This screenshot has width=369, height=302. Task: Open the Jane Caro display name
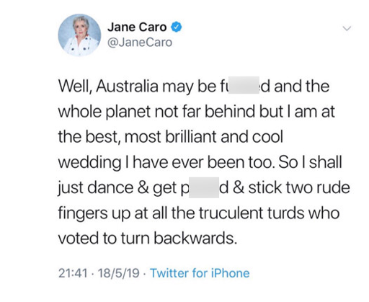(137, 27)
